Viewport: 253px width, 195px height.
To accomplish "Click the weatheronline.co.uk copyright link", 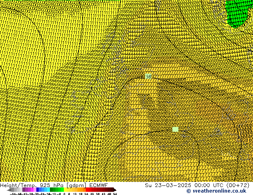I will pos(216,191).
